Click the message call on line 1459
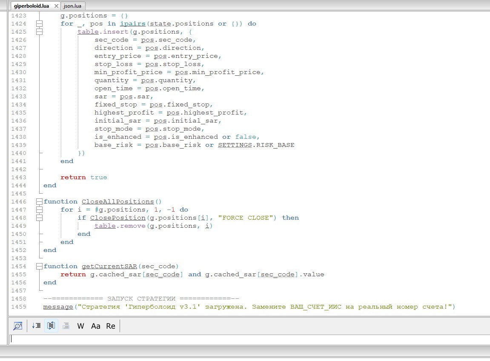 [58, 307]
